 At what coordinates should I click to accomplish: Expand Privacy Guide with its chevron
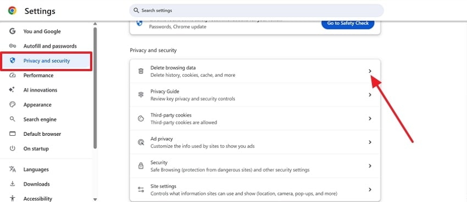click(x=370, y=95)
